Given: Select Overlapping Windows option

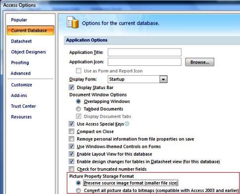Looking at the screenshot, I should coord(78,101).
